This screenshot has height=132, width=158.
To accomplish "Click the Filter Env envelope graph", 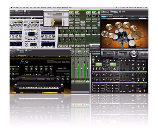I will click(48, 33).
